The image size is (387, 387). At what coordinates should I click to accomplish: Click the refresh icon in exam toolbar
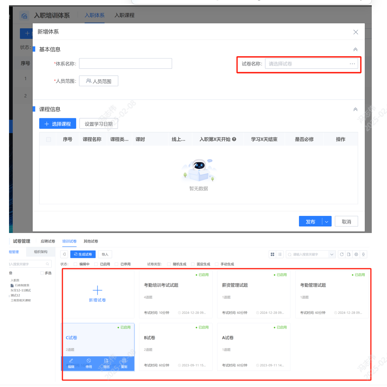[x=342, y=254]
